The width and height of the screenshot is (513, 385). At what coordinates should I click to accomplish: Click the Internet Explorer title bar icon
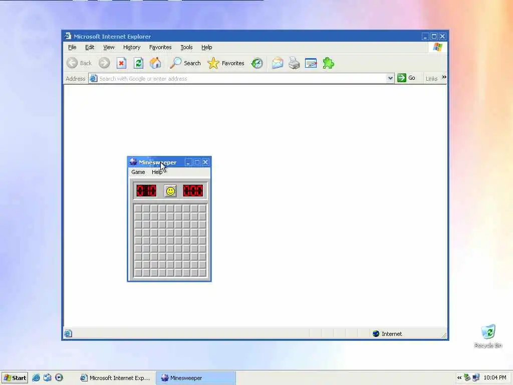(x=68, y=36)
